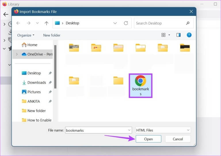221x156 pixels.
Task: Open New folder in sidebar
Action: pyautogui.click(x=34, y=111)
